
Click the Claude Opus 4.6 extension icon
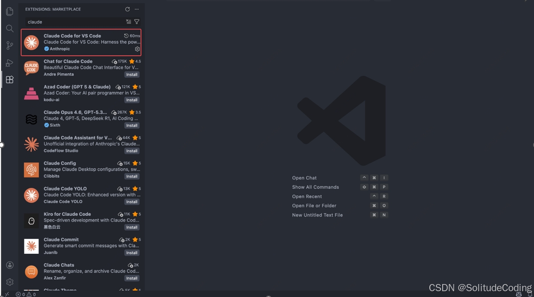pyautogui.click(x=31, y=119)
